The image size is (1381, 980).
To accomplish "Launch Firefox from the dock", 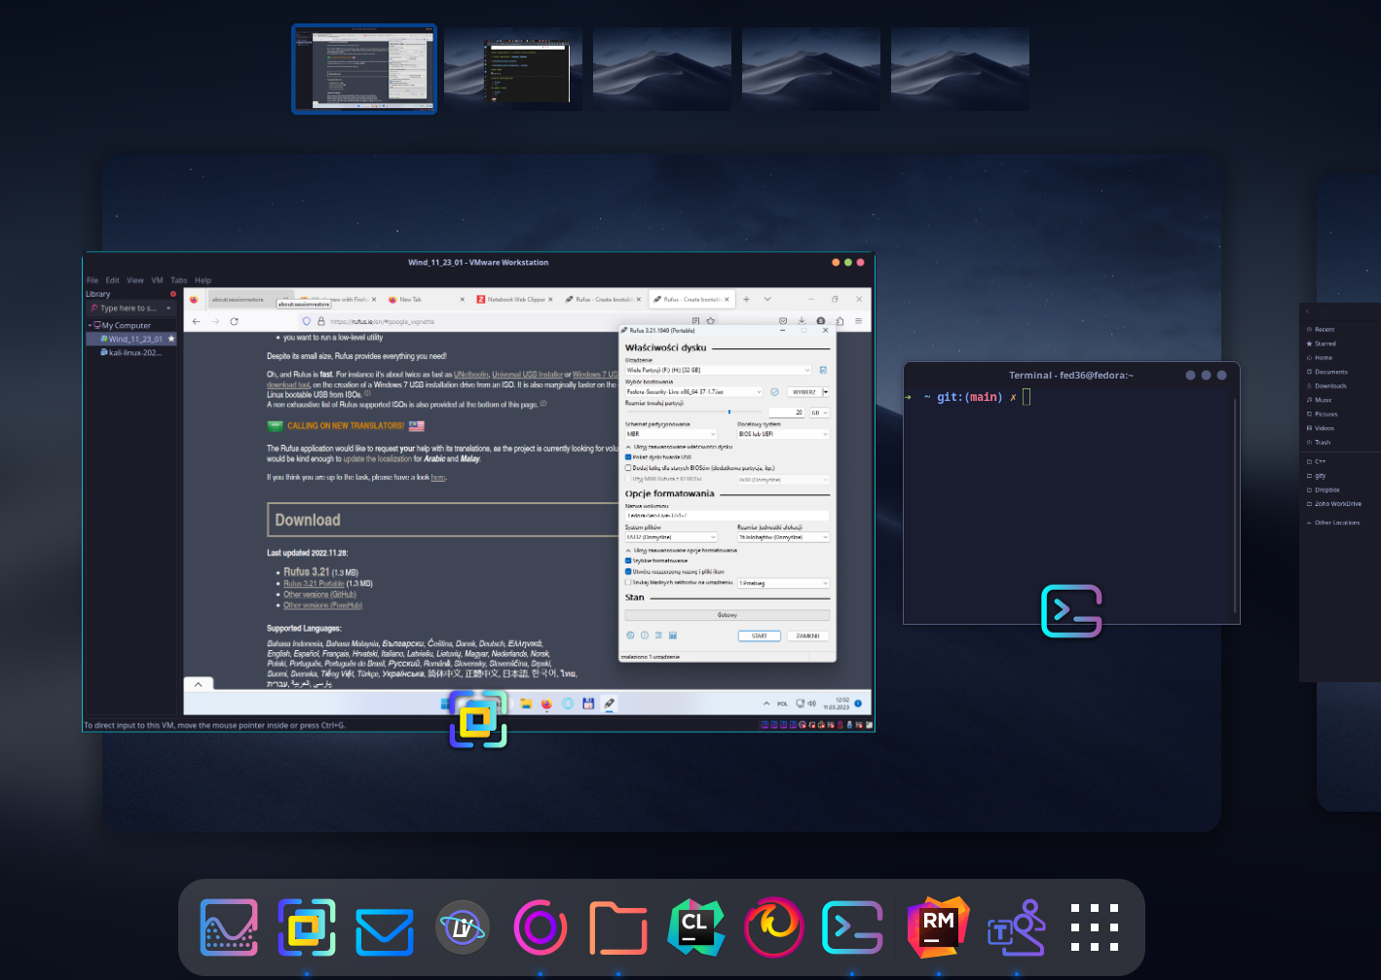I will [774, 927].
